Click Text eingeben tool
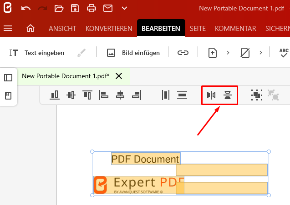 coord(37,53)
